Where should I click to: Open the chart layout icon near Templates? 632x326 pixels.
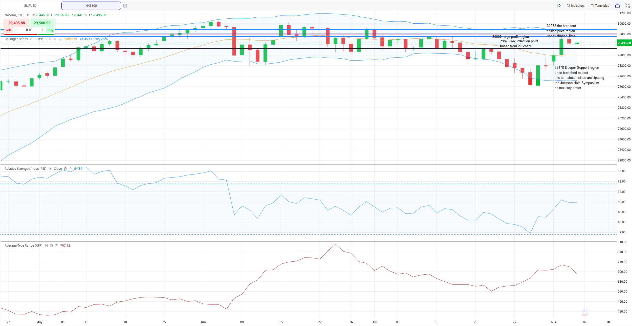click(x=617, y=6)
